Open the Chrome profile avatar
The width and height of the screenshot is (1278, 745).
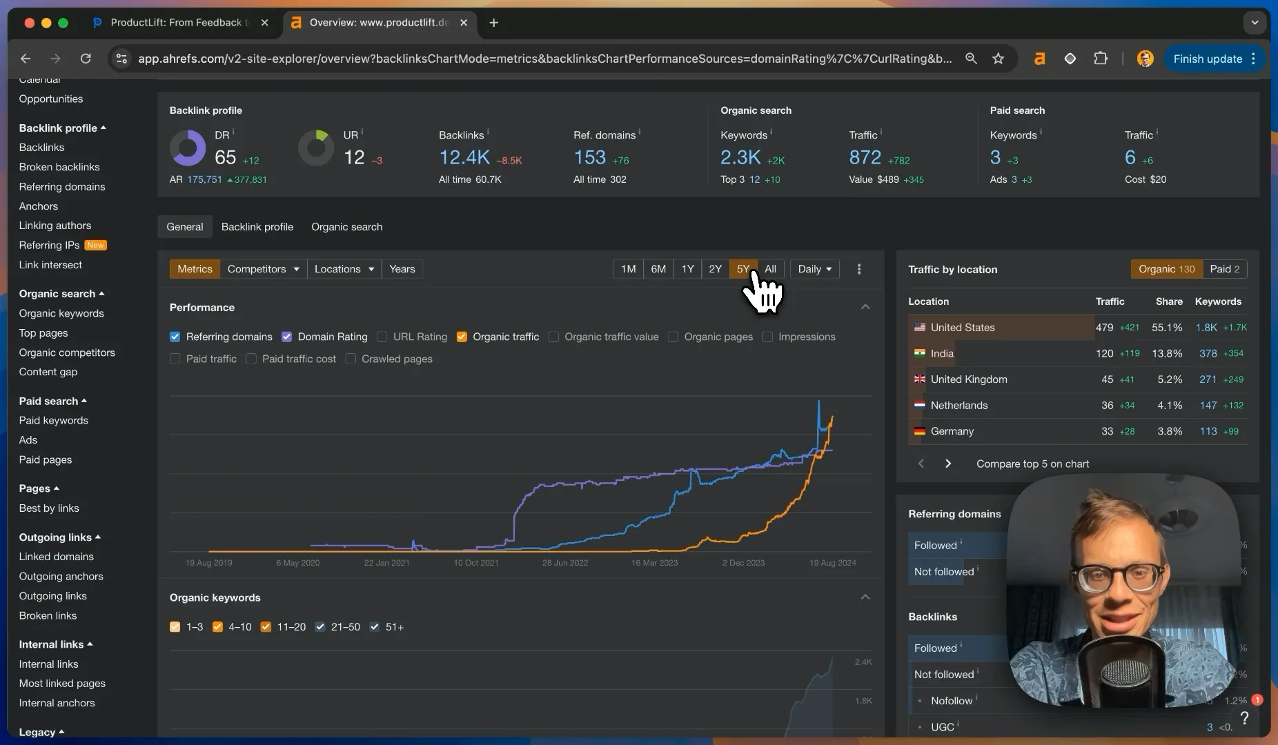(x=1145, y=59)
